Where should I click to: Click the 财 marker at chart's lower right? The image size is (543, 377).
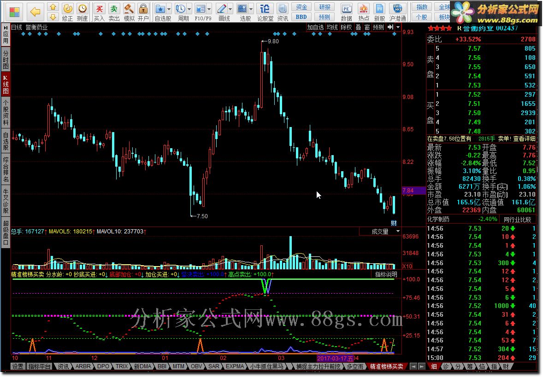click(x=394, y=223)
